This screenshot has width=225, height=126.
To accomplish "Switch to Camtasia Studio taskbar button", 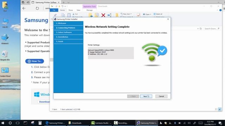I will (101, 123).
